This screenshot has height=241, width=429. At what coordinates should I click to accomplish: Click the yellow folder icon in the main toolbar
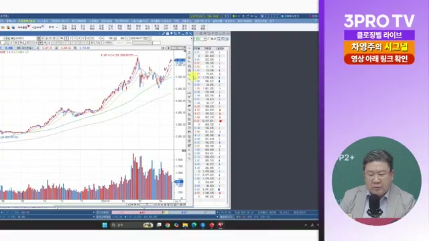pyautogui.click(x=3, y=27)
